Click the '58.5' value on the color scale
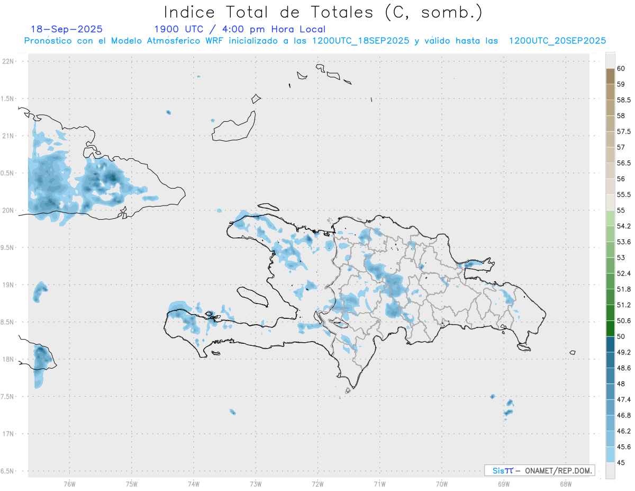Viewport: 635px width, 491px height. pyautogui.click(x=624, y=100)
